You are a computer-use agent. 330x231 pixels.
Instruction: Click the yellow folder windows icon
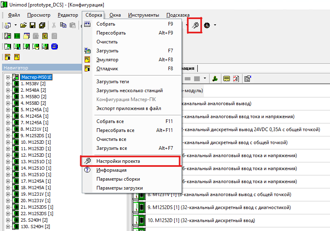tap(26, 36)
